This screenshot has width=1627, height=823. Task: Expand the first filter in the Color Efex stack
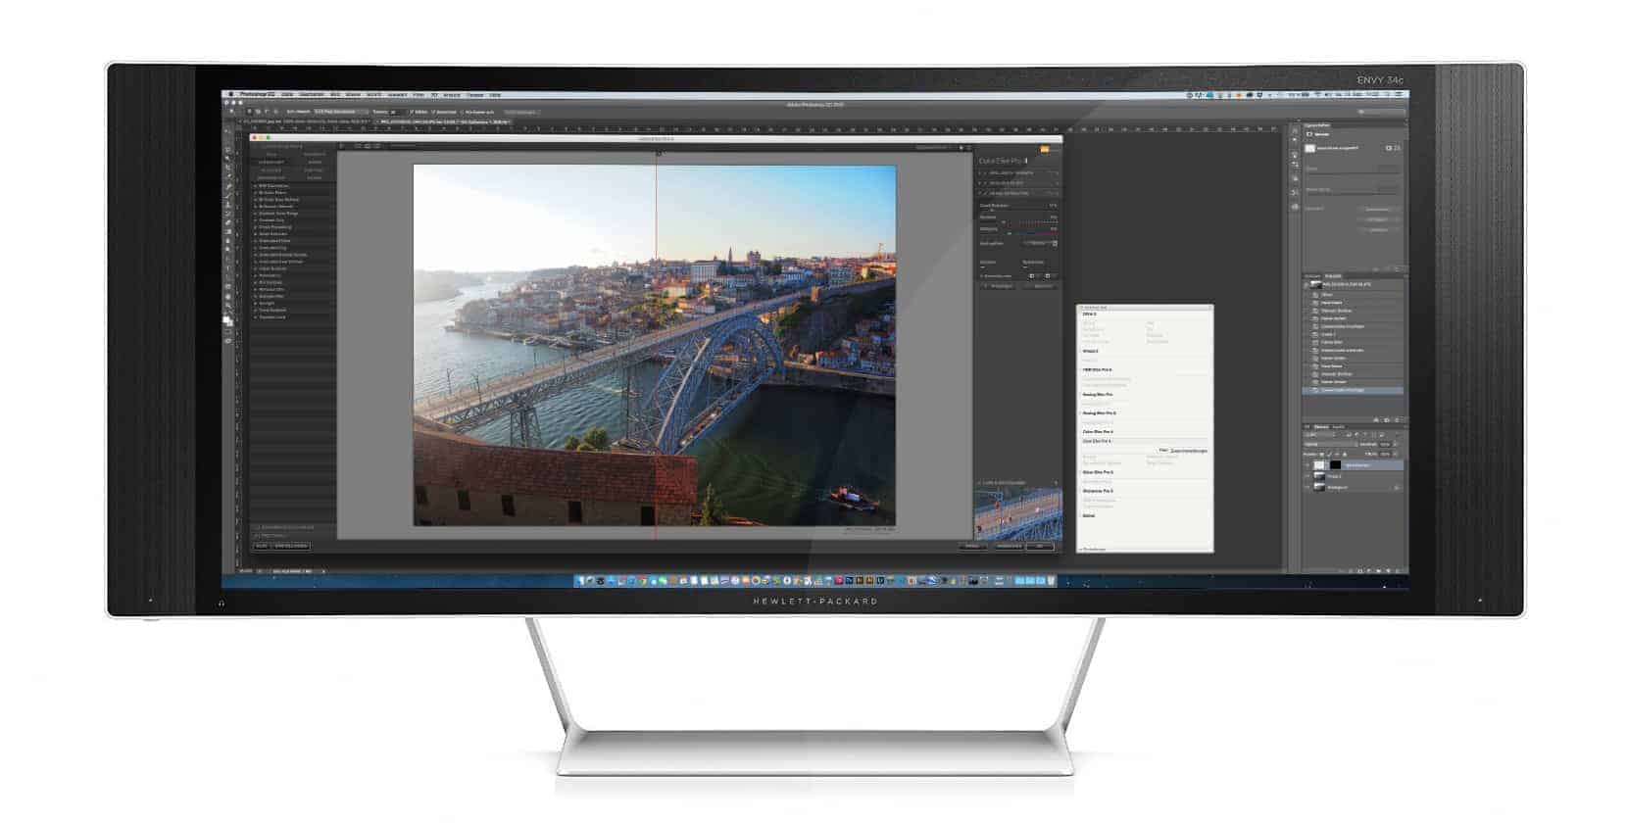(x=980, y=172)
